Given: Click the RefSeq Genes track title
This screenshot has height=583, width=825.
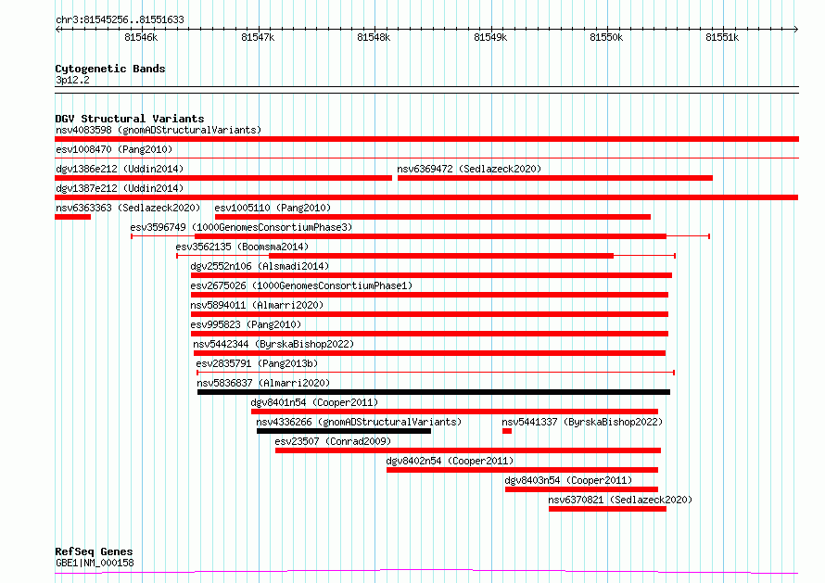Looking at the screenshot, I should click(94, 552).
